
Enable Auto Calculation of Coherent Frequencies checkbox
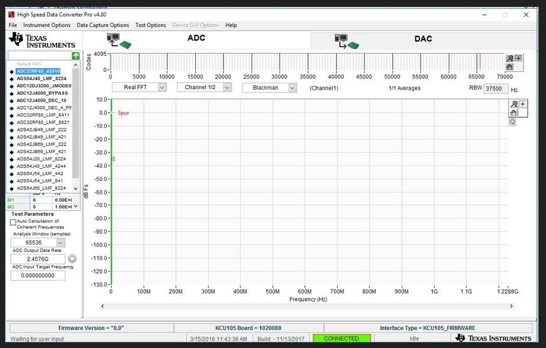(13, 222)
